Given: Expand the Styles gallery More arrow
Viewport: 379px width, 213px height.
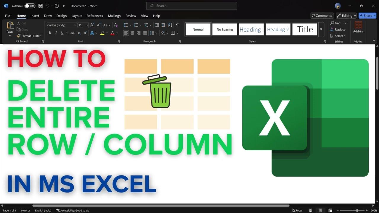Looking at the screenshot, I should [x=321, y=29].
